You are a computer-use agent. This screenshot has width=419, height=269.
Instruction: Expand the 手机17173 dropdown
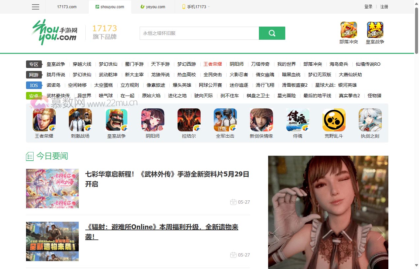[195, 7]
